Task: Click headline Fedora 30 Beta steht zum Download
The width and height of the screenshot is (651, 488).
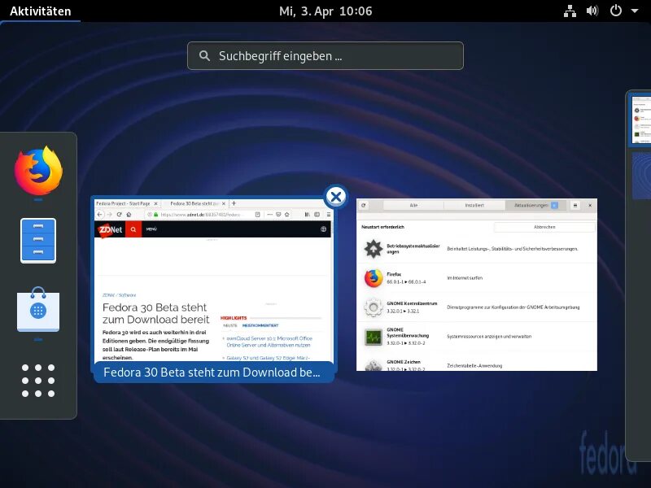Action: 155,313
